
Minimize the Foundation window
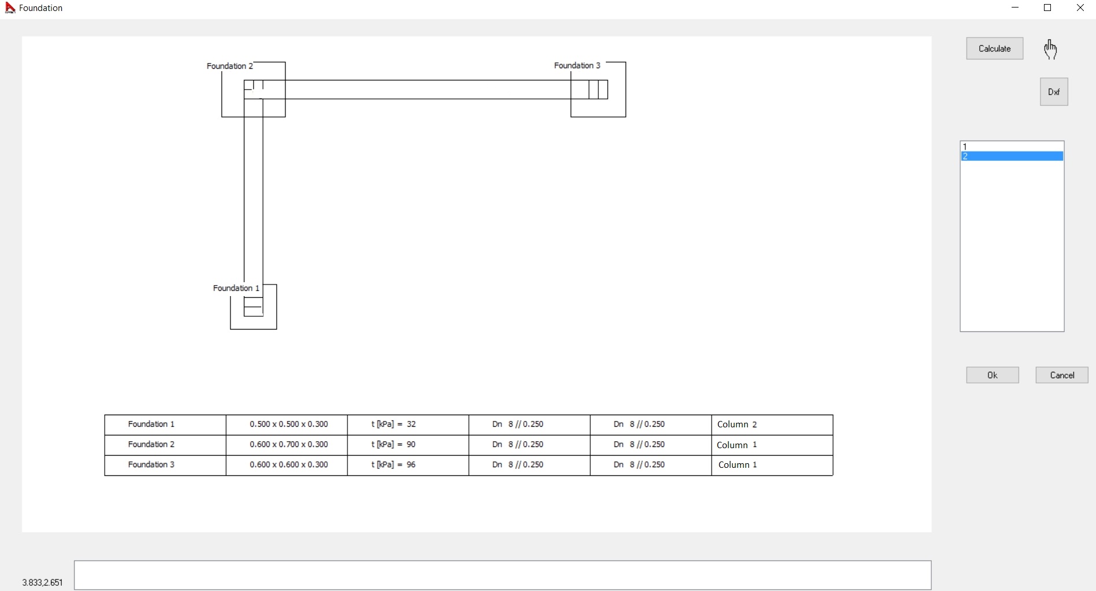(1015, 8)
